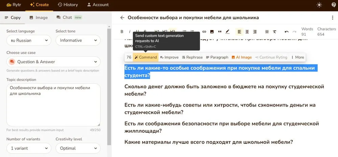The image size is (338, 157).
Task: Switch to the Copy tab
Action: (13, 18)
